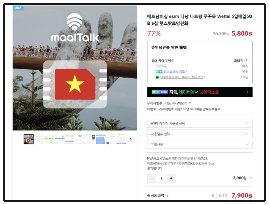Click the quantity input field showing 1
The height and width of the screenshot is (205, 269).
pos(161,179)
